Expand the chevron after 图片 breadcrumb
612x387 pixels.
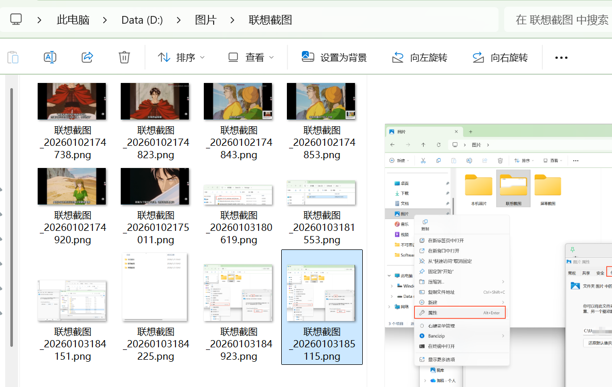point(232,20)
